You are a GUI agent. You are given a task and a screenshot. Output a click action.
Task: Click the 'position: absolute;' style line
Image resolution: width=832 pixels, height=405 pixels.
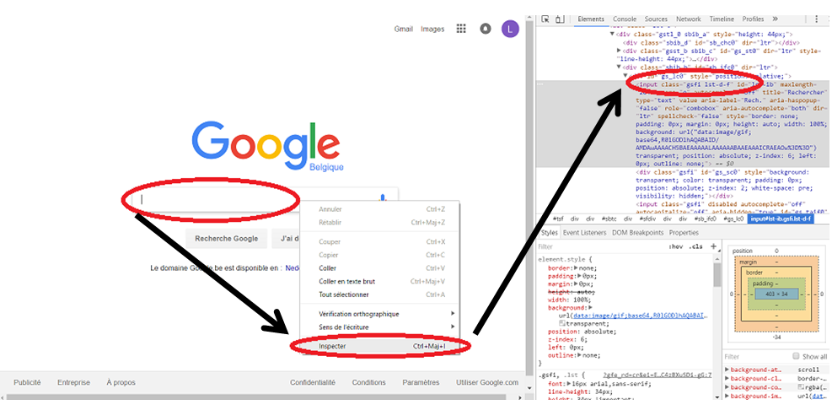582,332
